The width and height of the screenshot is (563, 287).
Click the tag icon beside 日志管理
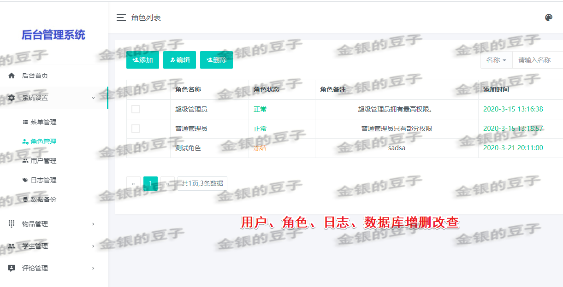click(25, 180)
